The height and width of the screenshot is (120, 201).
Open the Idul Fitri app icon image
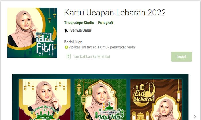32,33
